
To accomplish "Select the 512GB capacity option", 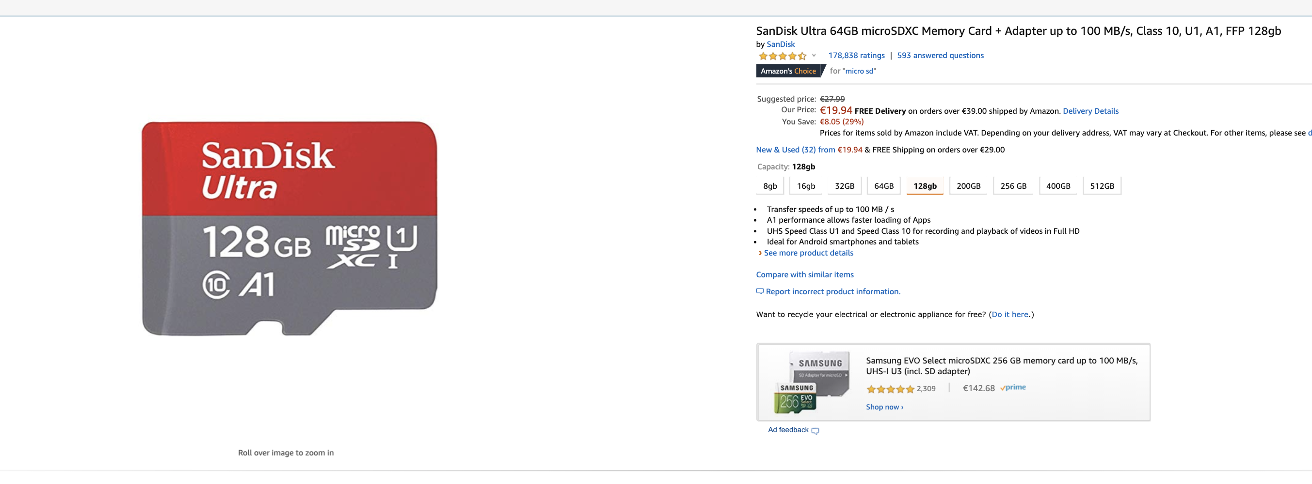I will (1102, 186).
